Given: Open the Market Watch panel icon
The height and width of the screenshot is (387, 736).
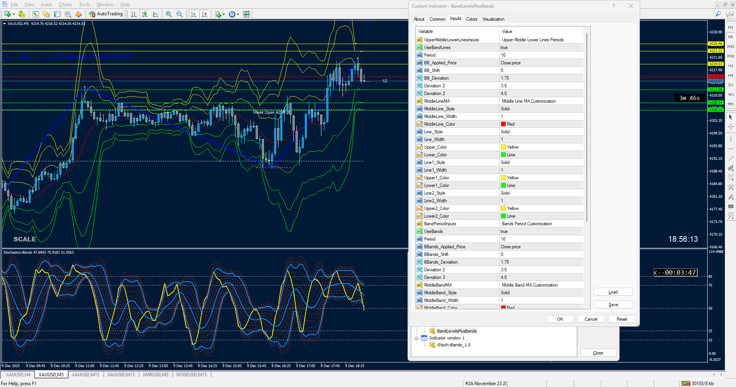Looking at the screenshot, I should [35, 14].
